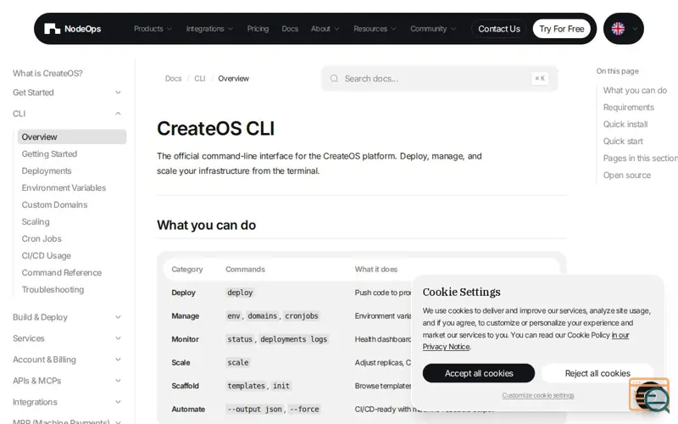The image size is (678, 424).
Task: Open Docs from the top navigation
Action: pyautogui.click(x=290, y=29)
